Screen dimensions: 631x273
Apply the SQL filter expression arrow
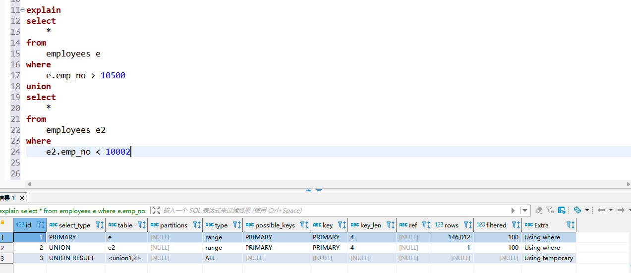coord(513,211)
